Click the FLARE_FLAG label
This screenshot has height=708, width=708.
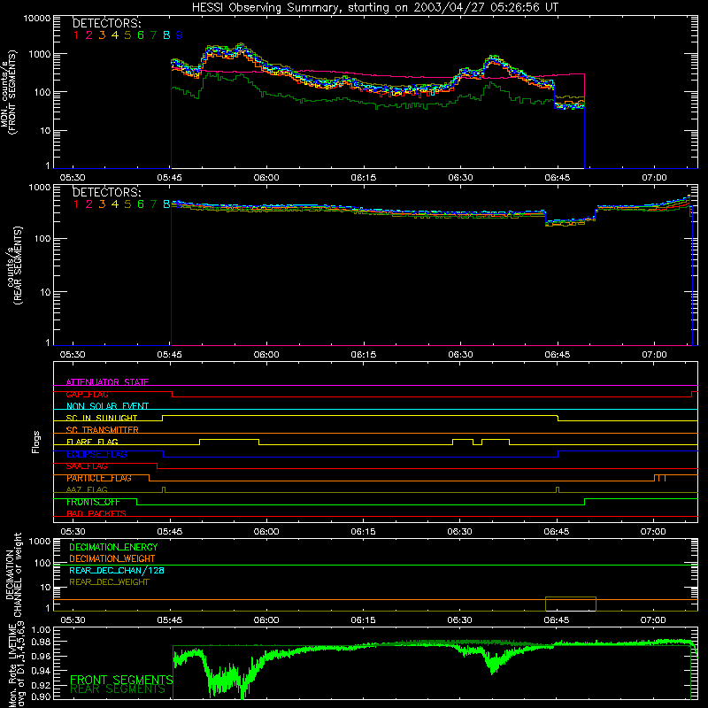point(92,442)
